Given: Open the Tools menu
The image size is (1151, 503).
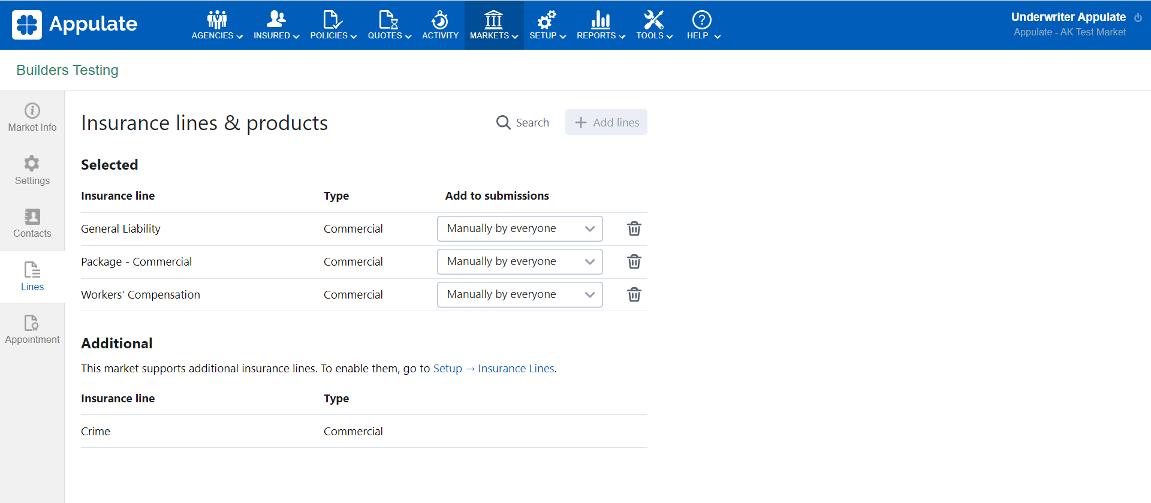Looking at the screenshot, I should [x=654, y=25].
